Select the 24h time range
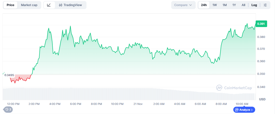The image size is (275, 114). point(204,5)
